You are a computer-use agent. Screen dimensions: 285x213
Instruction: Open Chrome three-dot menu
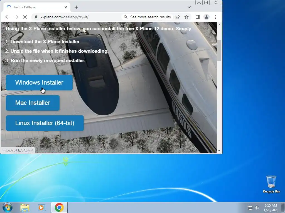216,17
